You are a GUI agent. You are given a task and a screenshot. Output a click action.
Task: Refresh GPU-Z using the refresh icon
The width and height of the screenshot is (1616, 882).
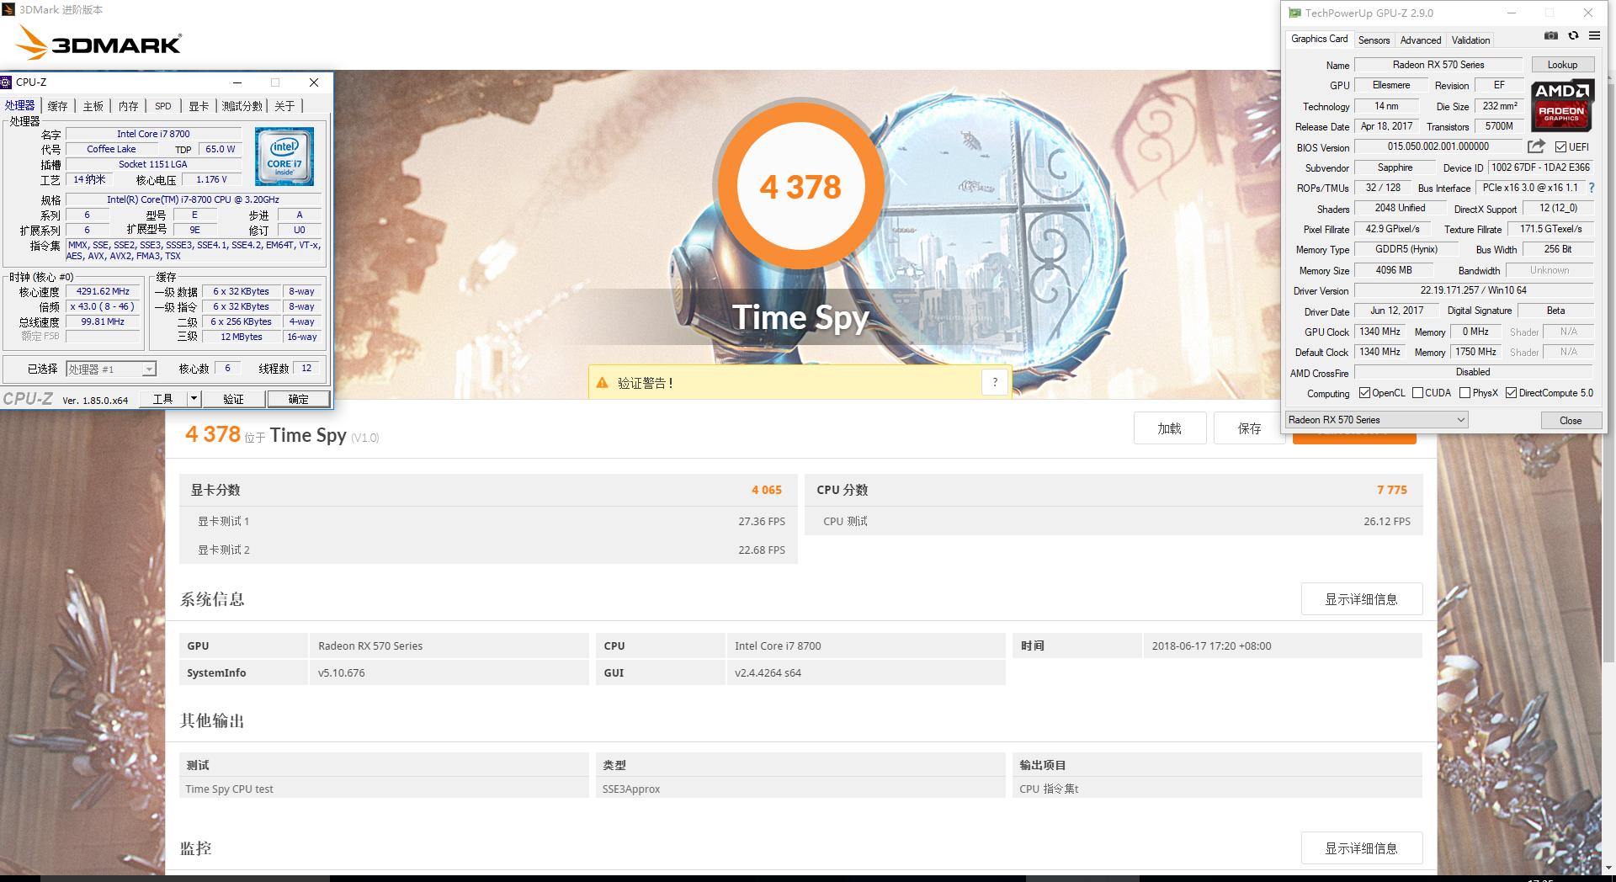pos(1573,36)
